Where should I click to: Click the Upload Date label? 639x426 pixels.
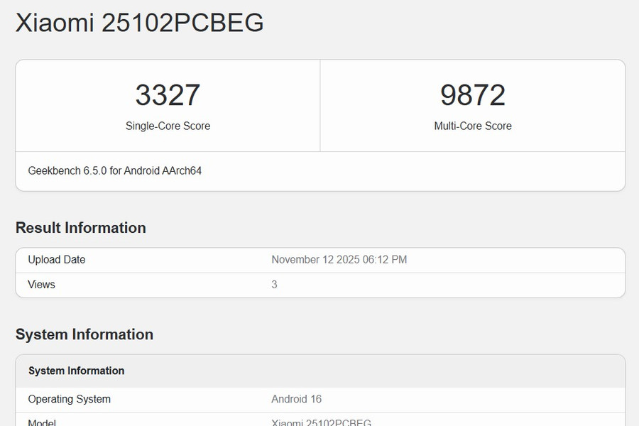tap(57, 260)
